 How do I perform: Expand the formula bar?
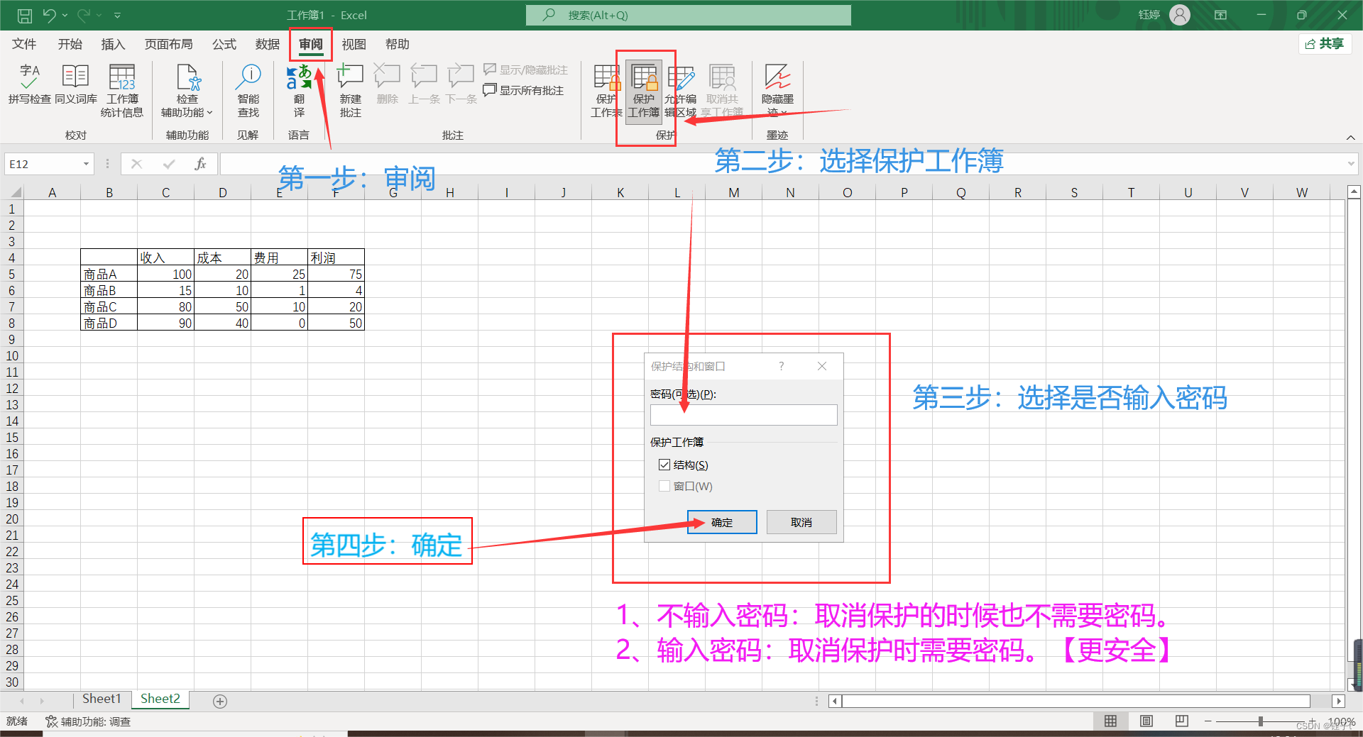[1350, 164]
